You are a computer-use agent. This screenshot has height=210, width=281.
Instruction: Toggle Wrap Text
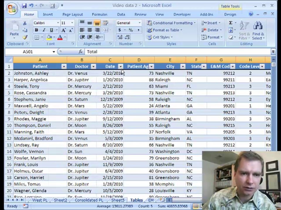coord(105,23)
